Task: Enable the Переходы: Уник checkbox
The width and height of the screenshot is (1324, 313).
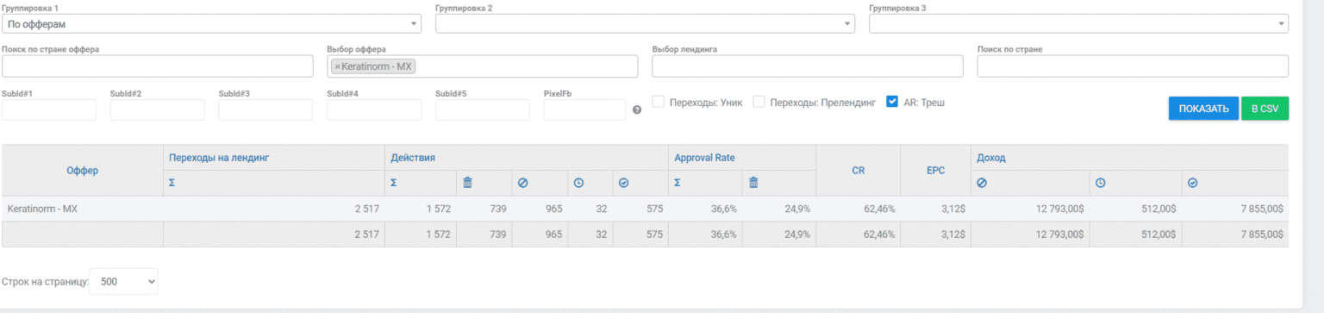Action: [x=658, y=102]
